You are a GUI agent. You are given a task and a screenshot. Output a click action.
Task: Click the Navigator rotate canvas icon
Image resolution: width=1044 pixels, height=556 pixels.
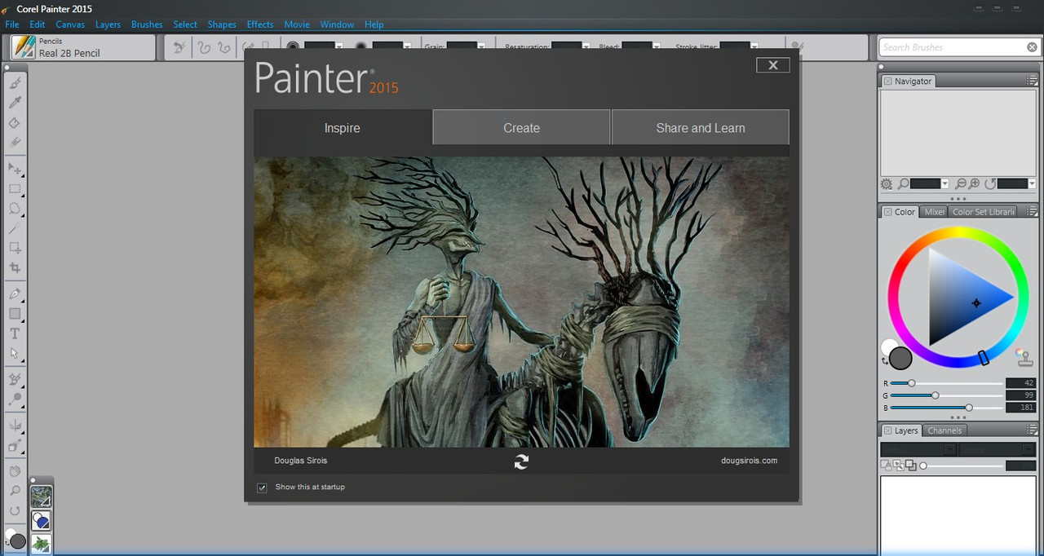tap(989, 184)
